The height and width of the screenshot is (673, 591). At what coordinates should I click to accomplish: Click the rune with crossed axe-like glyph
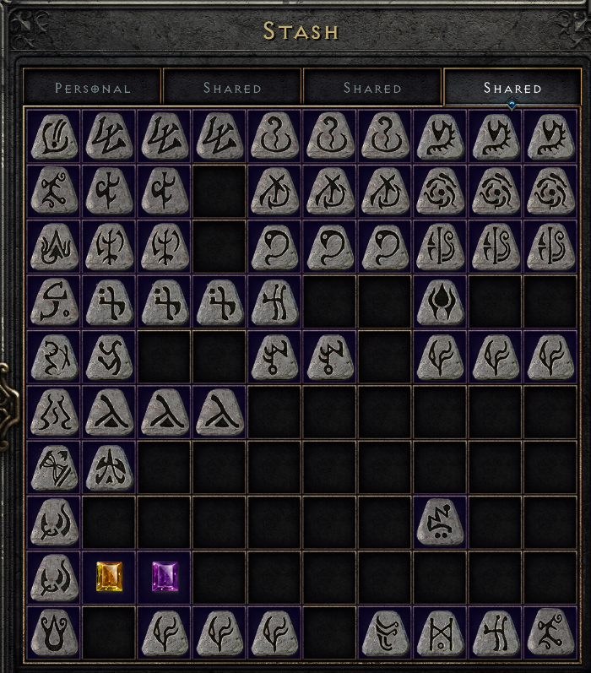coord(55,468)
